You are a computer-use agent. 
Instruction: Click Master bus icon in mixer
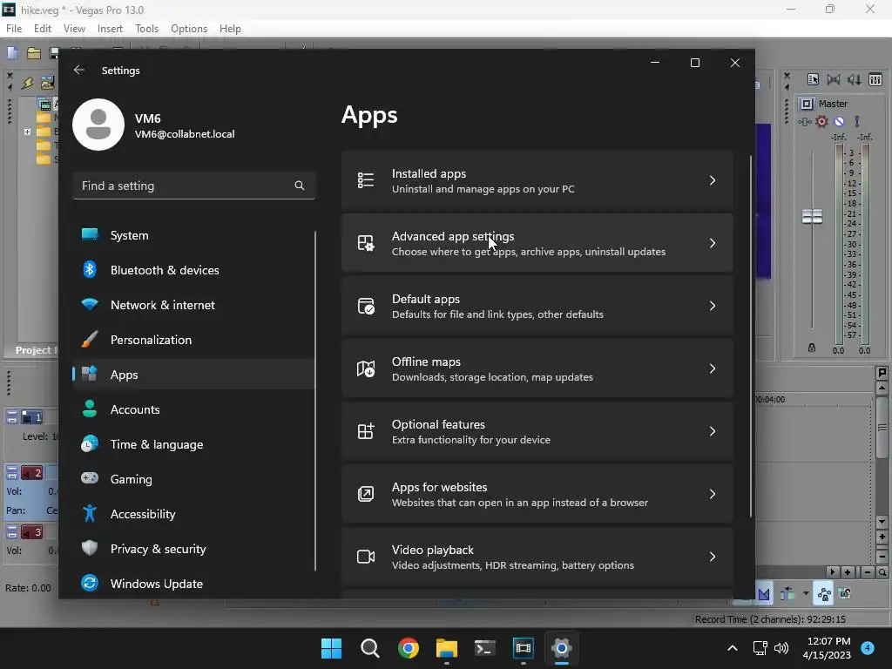point(807,104)
